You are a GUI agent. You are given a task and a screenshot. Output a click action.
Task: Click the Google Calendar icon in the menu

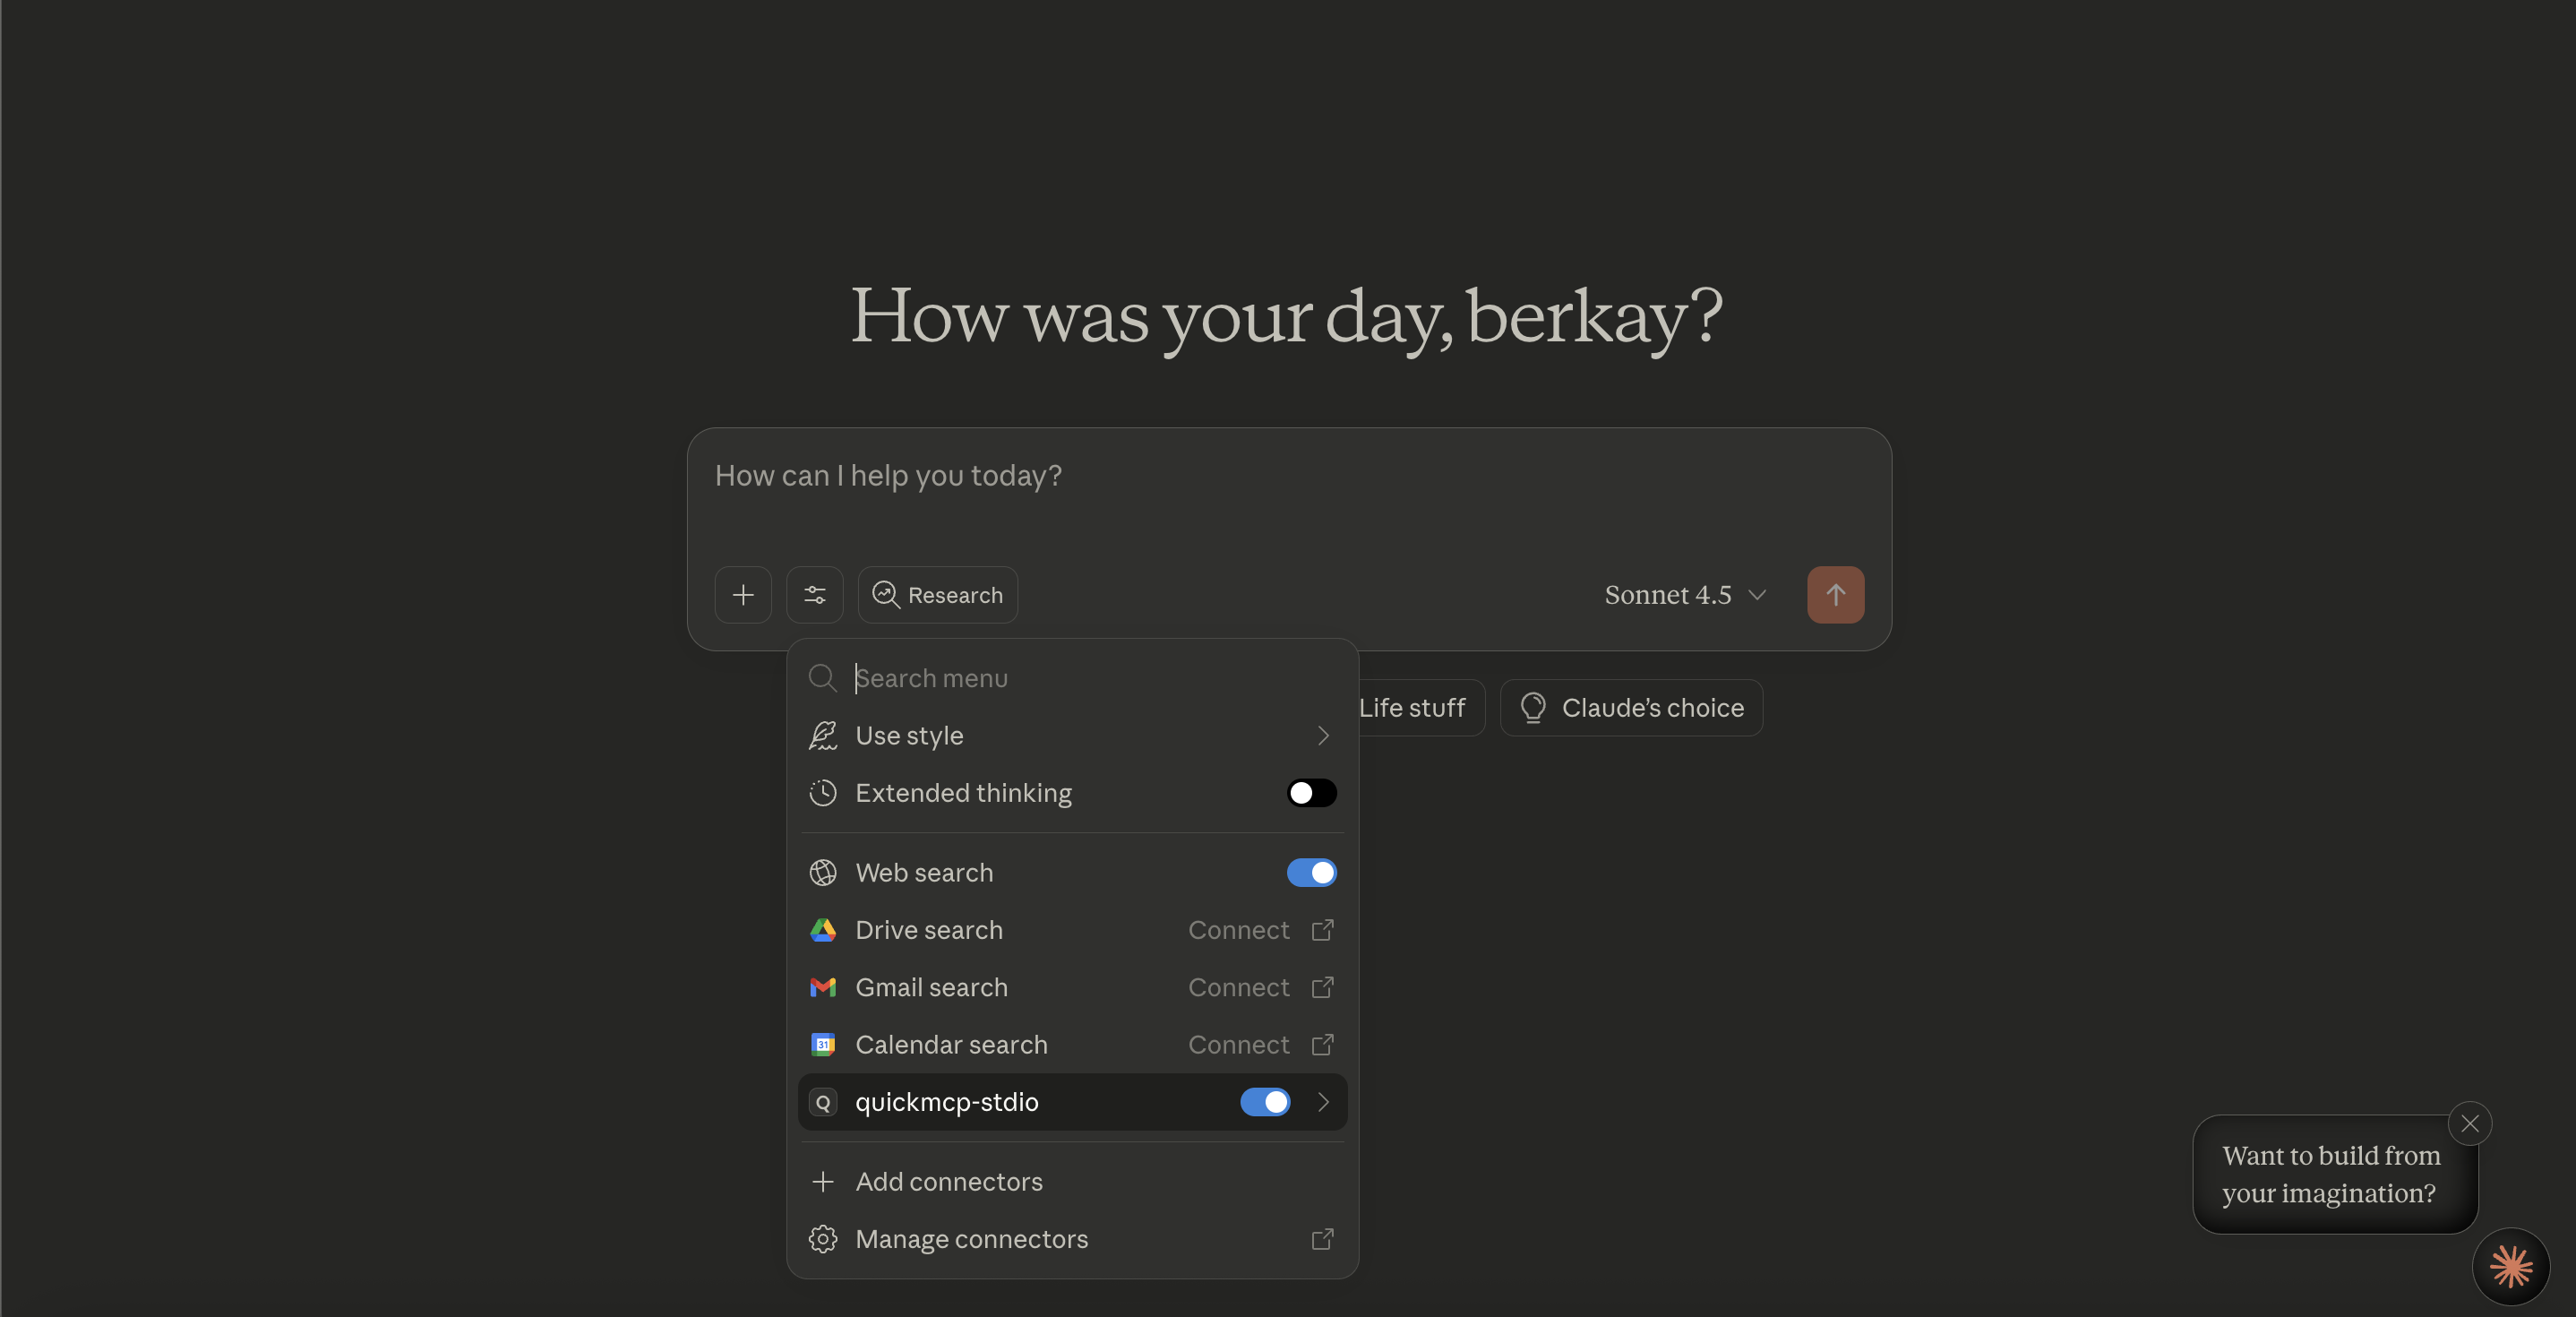click(x=823, y=1045)
